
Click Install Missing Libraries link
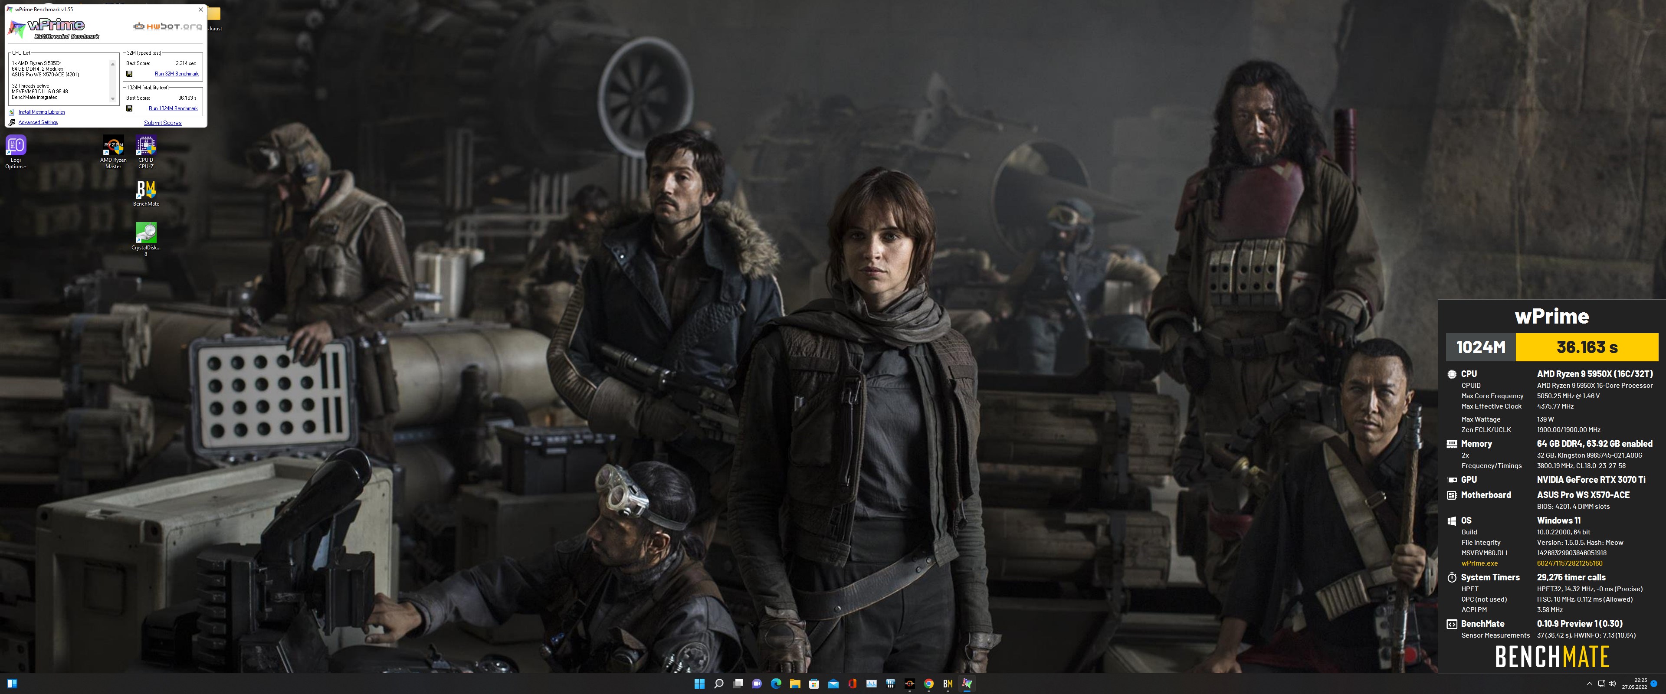[x=41, y=112]
